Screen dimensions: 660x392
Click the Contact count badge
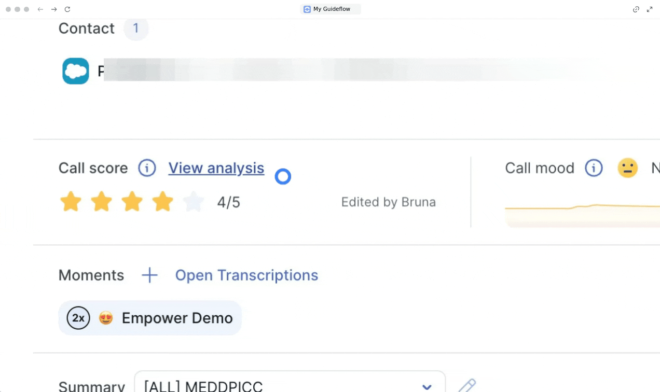pos(136,28)
